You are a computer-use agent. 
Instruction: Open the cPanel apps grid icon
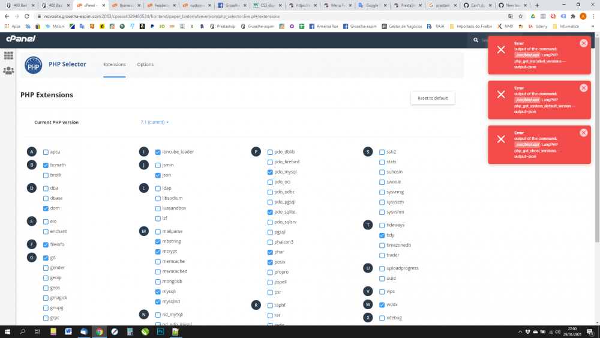click(8, 55)
